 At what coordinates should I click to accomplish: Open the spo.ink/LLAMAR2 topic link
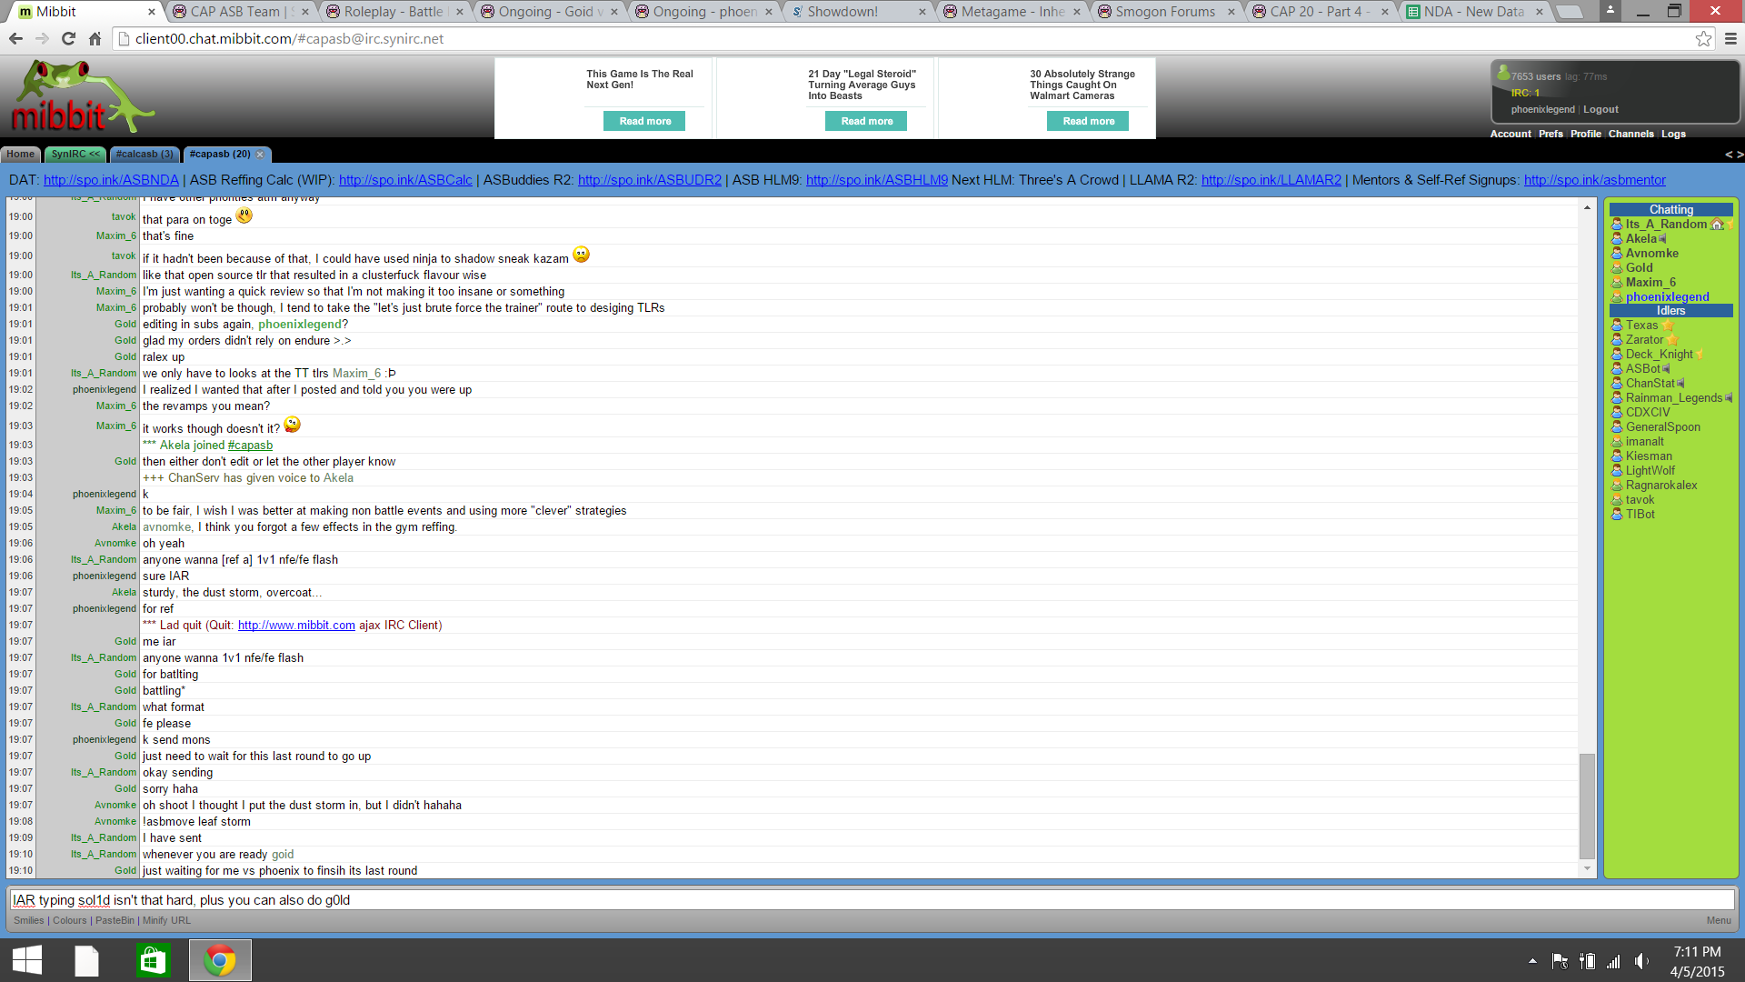click(1271, 180)
